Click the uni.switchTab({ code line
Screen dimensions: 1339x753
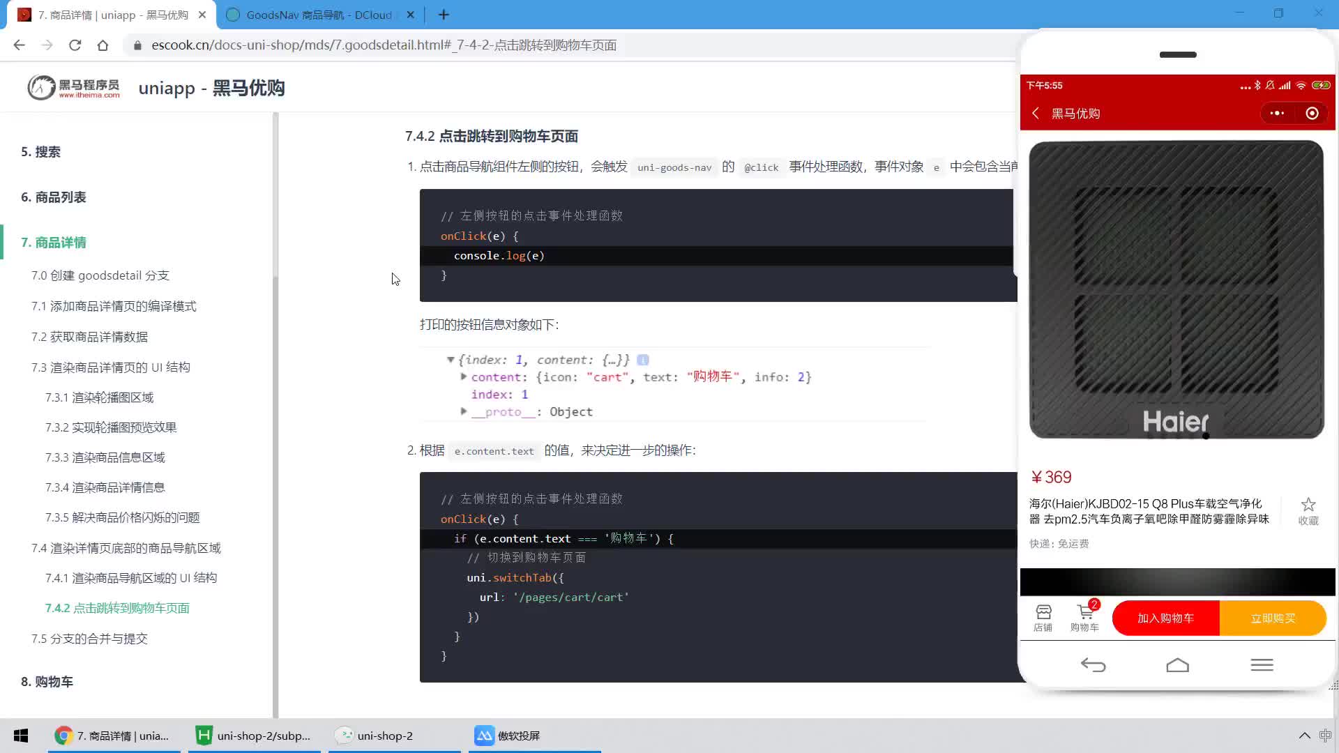click(515, 578)
